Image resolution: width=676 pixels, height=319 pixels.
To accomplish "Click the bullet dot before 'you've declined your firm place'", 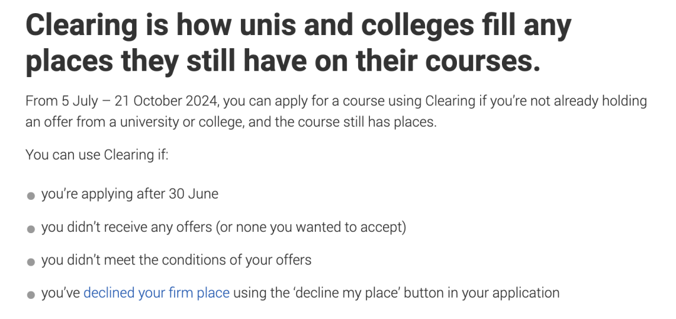I will click(31, 295).
